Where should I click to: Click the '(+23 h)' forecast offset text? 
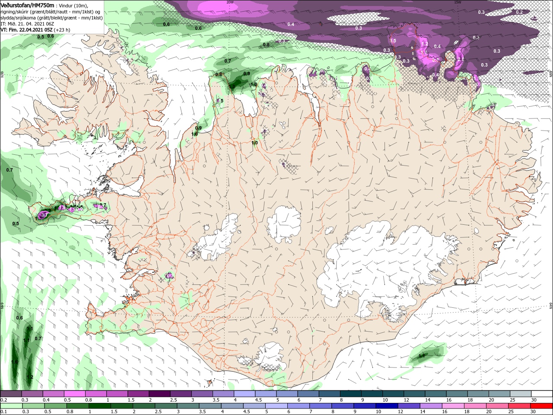[62, 30]
